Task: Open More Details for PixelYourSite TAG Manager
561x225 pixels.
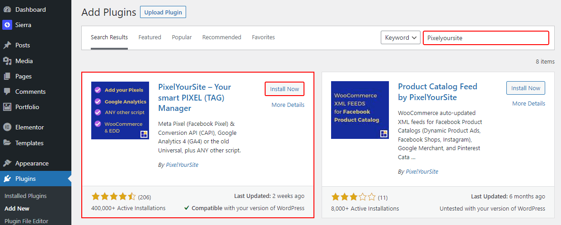Action: point(288,105)
